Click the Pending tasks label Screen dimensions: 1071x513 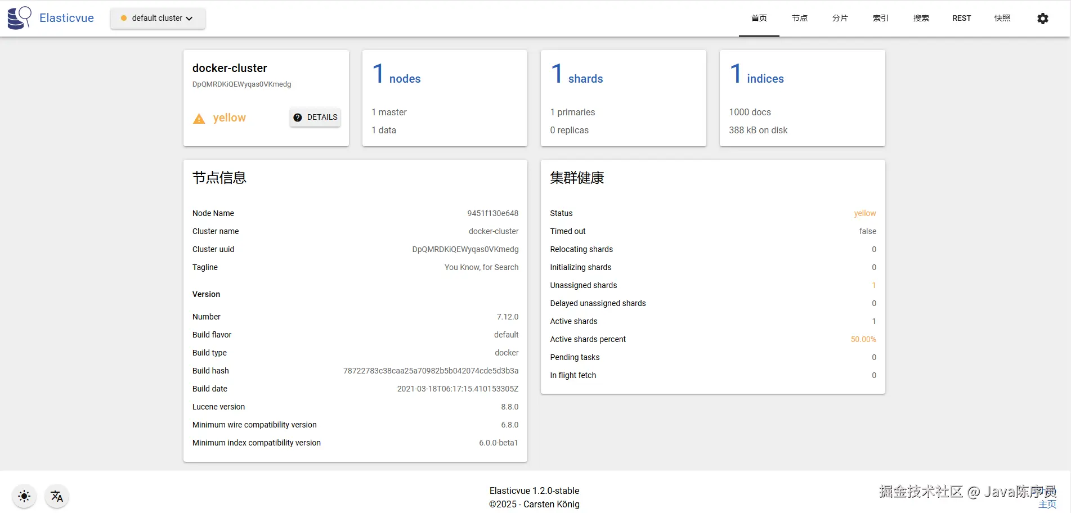(x=575, y=357)
